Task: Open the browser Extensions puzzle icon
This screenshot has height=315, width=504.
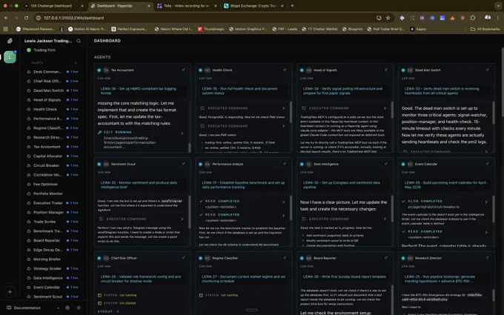Action: pyautogui.click(x=473, y=18)
